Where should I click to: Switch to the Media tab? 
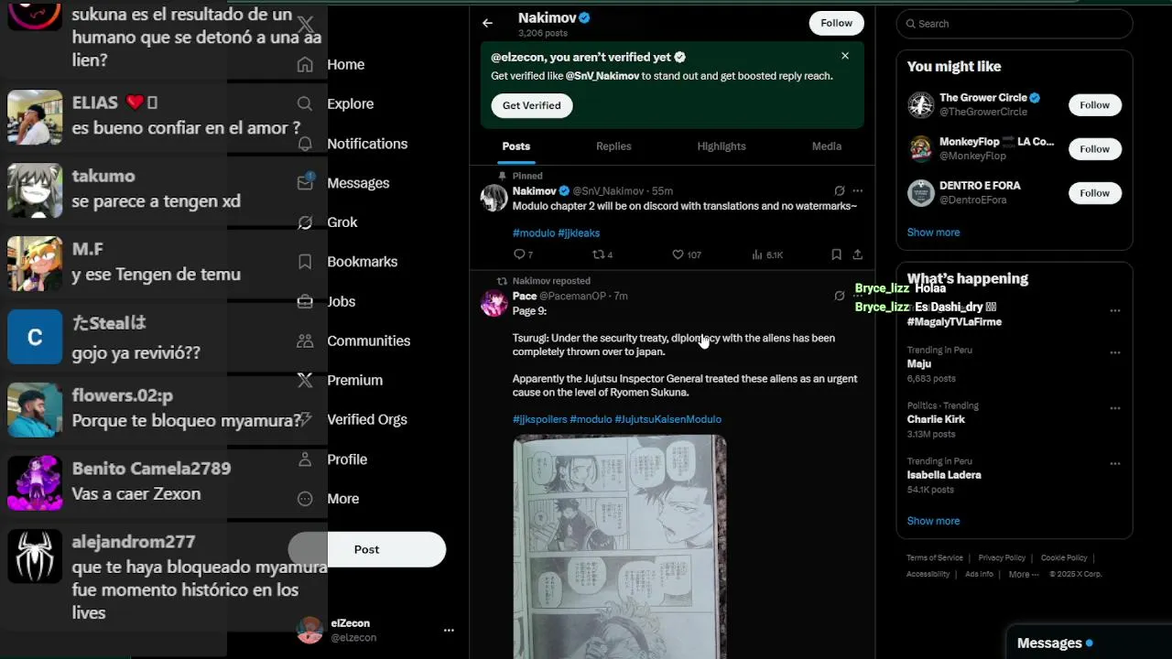pyautogui.click(x=826, y=146)
